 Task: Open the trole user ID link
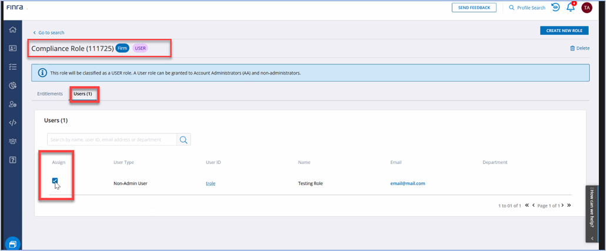210,183
